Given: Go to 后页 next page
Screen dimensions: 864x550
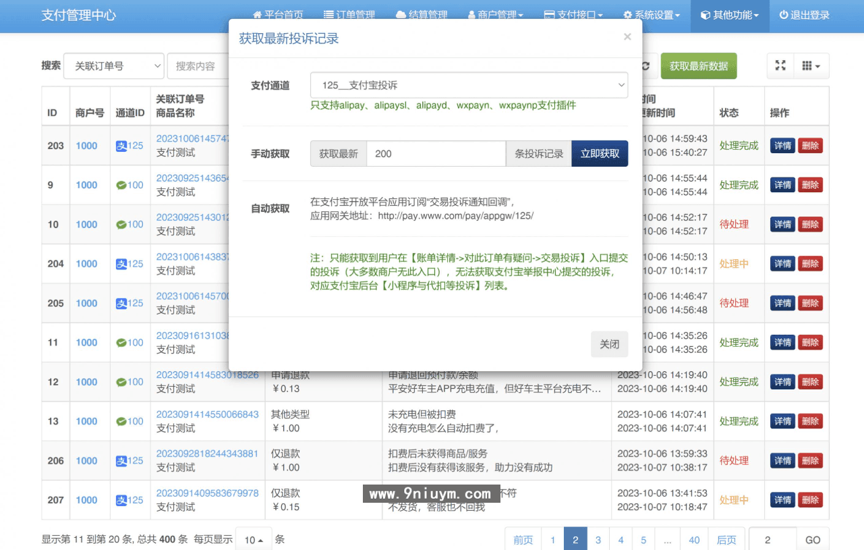Looking at the screenshot, I should (x=726, y=539).
